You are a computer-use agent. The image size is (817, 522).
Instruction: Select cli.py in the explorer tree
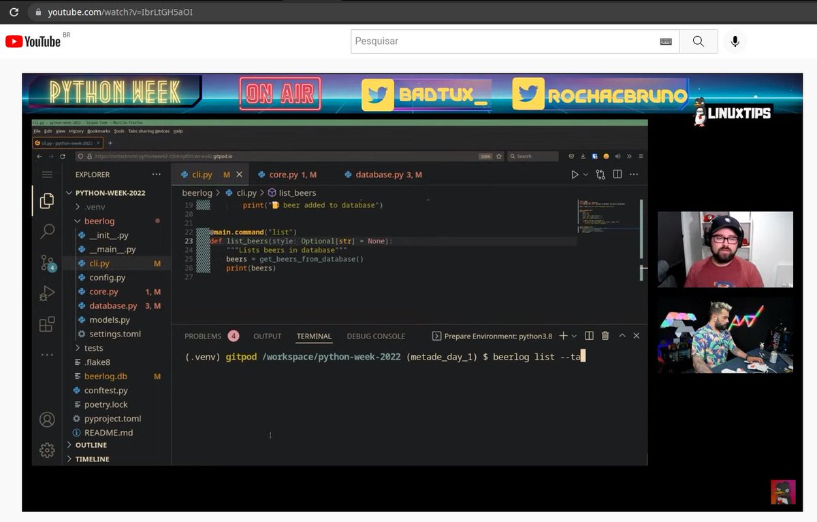[99, 263]
